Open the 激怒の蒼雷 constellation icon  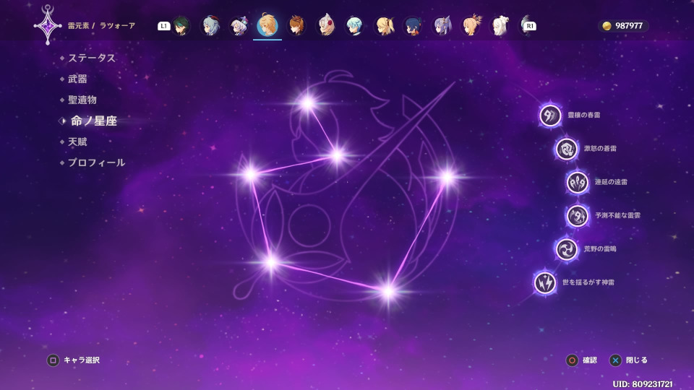click(567, 149)
